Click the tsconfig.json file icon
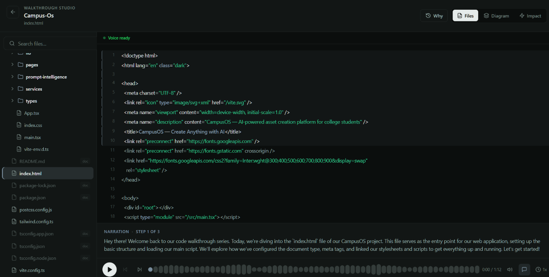Image resolution: width=549 pixels, height=277 pixels. point(14,246)
